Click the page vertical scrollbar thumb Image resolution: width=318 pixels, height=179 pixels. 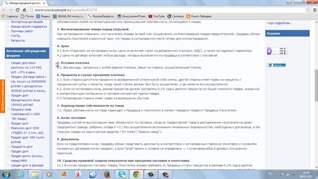tap(316, 85)
